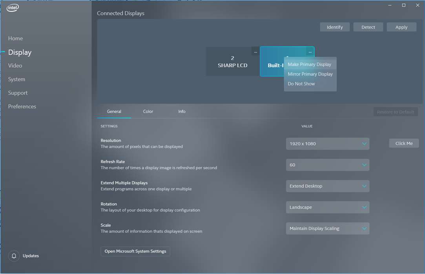The image size is (425, 274).
Task: Open the Refresh Rate dropdown
Action: point(327,165)
